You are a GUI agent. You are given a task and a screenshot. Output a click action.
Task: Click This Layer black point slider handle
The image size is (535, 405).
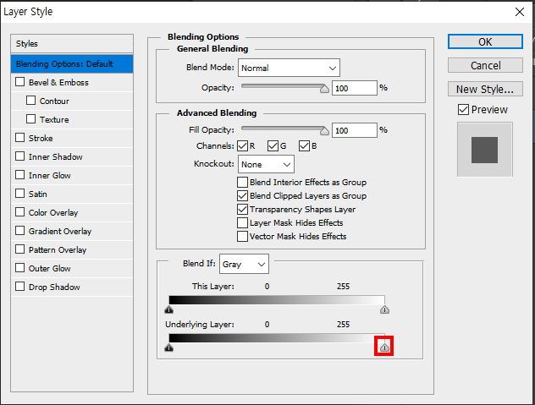coord(169,309)
